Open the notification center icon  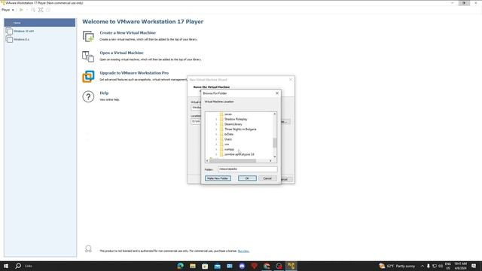point(474,266)
